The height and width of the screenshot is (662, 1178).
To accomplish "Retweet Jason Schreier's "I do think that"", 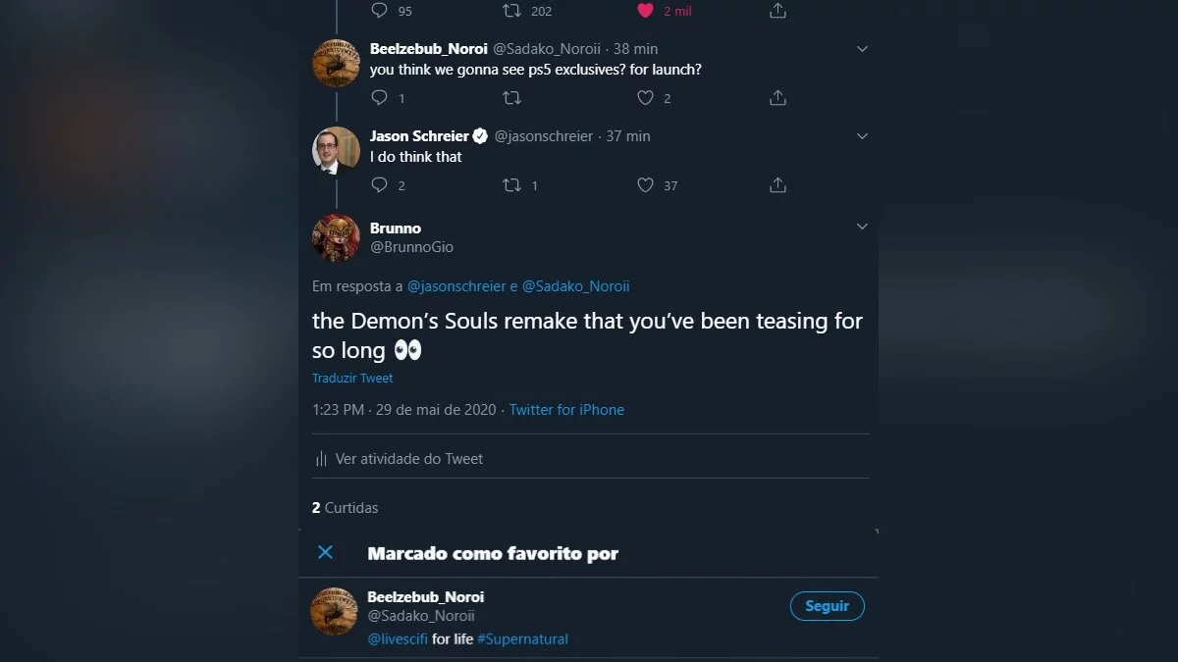I will click(x=511, y=185).
